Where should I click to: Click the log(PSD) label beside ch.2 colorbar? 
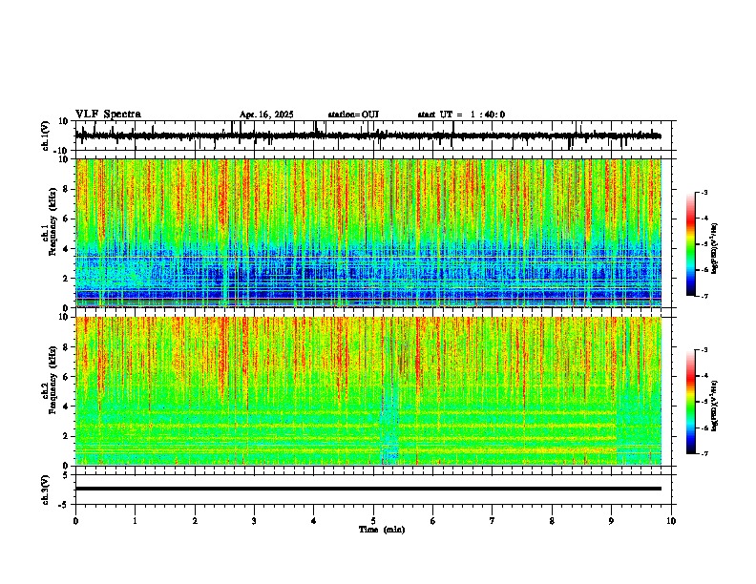tap(715, 406)
